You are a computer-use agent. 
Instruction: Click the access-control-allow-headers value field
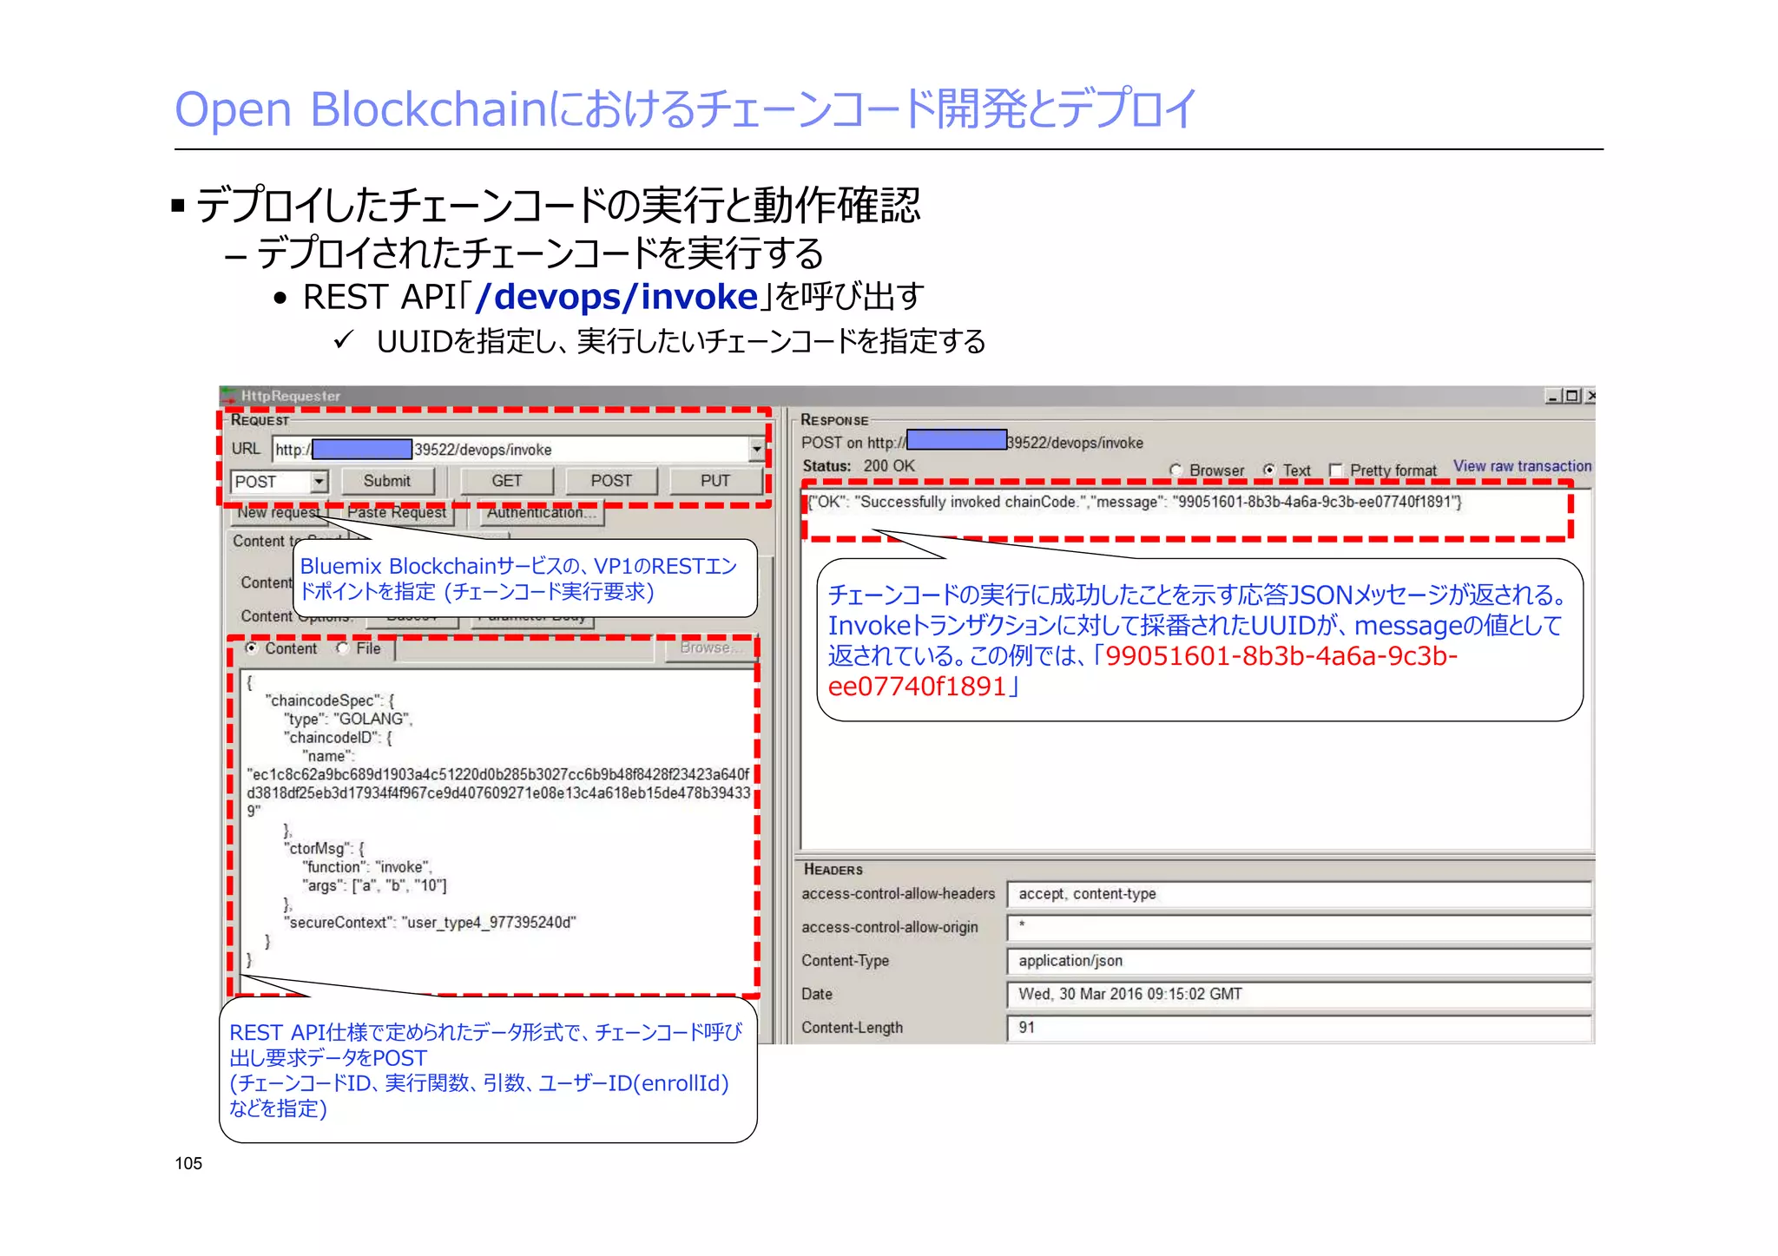tap(1299, 894)
